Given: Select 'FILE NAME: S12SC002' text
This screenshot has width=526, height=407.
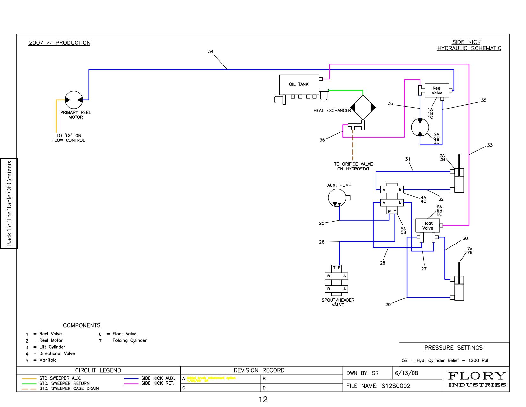Looking at the screenshot, I should coord(378,386).
